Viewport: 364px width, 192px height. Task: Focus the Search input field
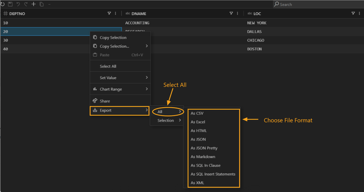click(318, 4)
